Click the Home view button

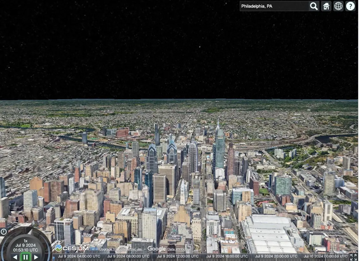click(x=326, y=6)
